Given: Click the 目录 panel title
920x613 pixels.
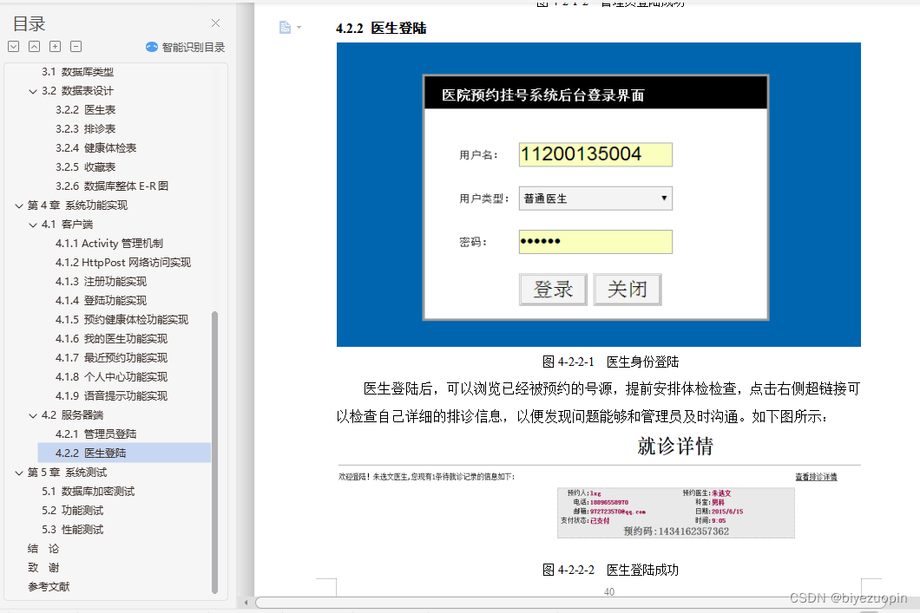Looking at the screenshot, I should (30, 24).
